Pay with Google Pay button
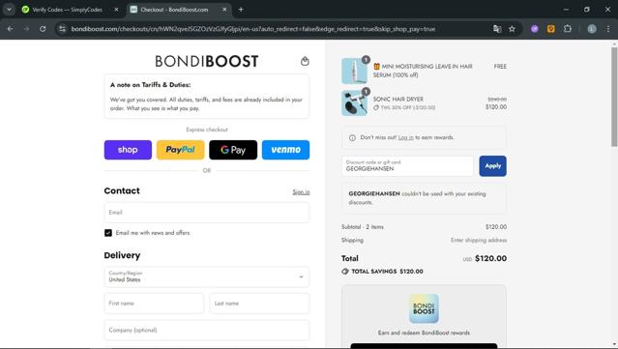 (233, 150)
